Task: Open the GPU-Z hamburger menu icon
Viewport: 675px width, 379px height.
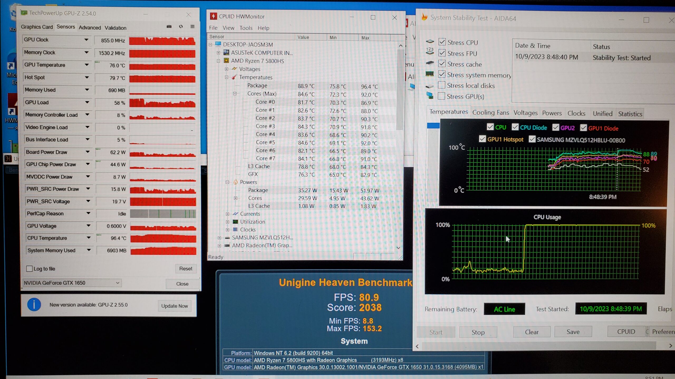Action: tap(192, 27)
